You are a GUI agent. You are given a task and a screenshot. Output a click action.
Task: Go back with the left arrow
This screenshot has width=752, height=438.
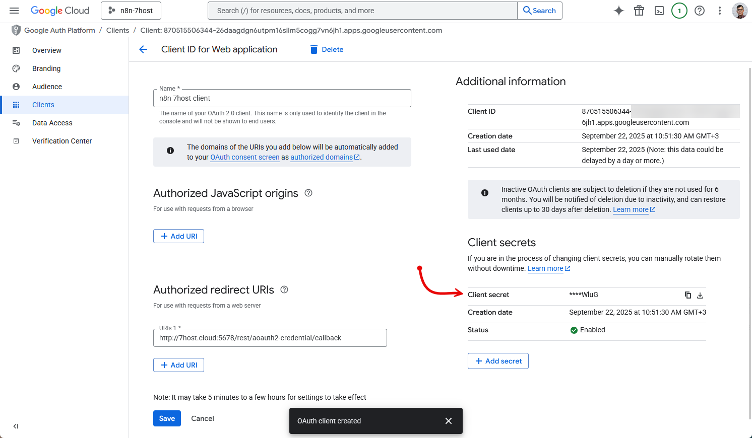click(x=143, y=49)
